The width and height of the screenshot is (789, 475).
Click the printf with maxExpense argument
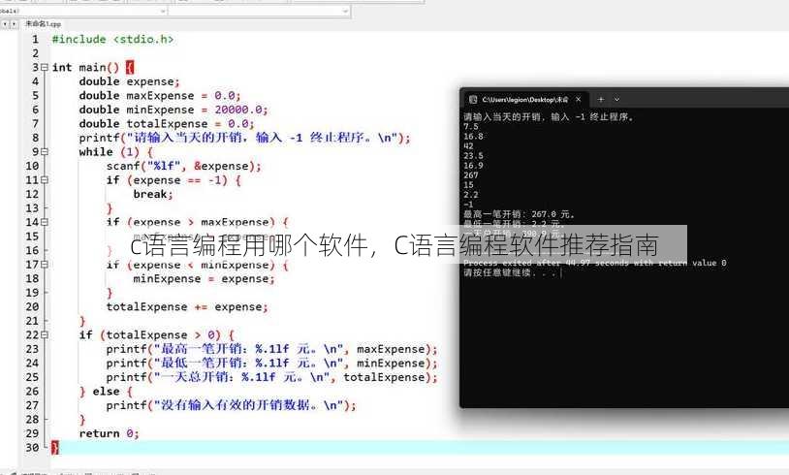tap(271, 349)
